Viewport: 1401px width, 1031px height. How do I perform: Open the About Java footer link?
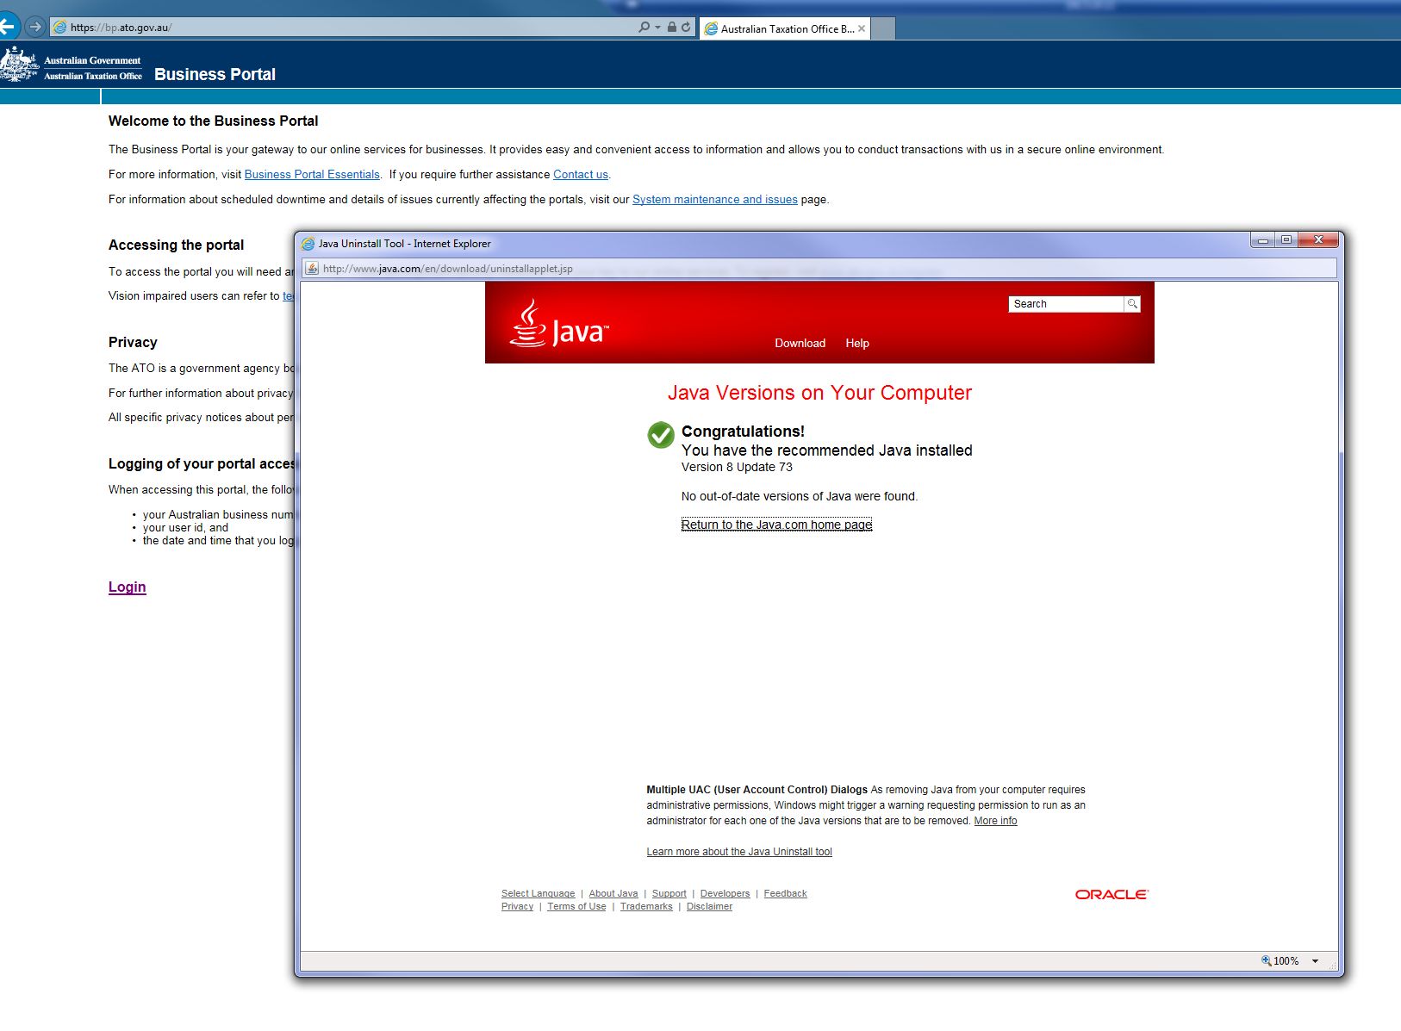point(613,893)
